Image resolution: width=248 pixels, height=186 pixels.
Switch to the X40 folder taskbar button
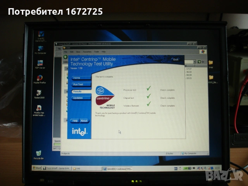87,169
